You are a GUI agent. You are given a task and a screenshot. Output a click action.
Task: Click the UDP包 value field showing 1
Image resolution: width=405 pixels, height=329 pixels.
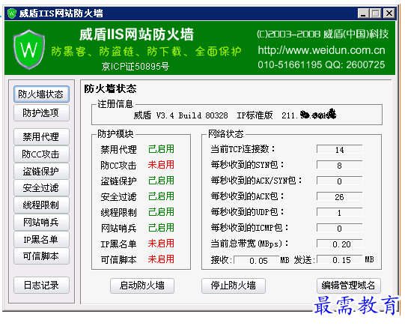340,213
